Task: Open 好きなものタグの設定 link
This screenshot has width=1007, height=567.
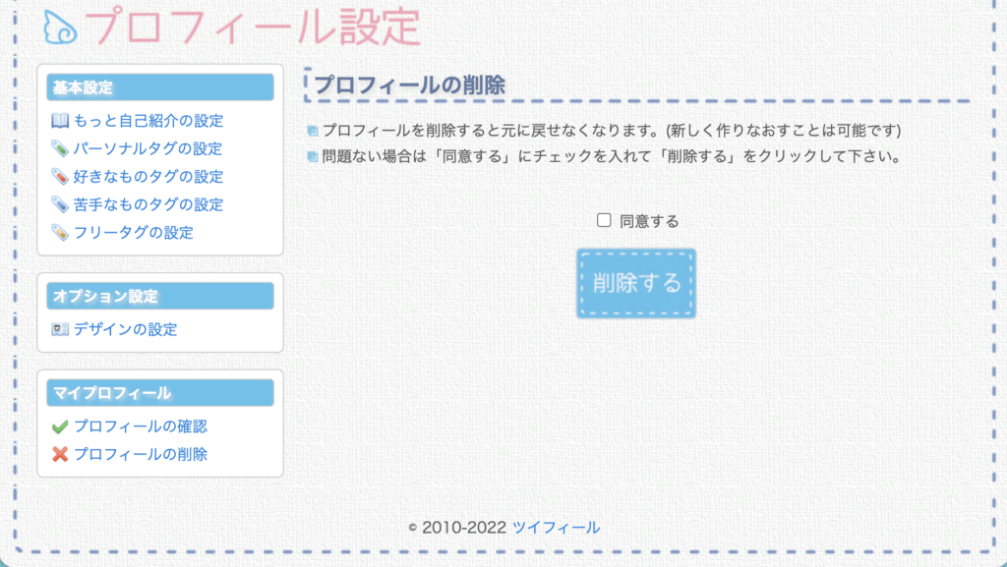Action: [148, 176]
